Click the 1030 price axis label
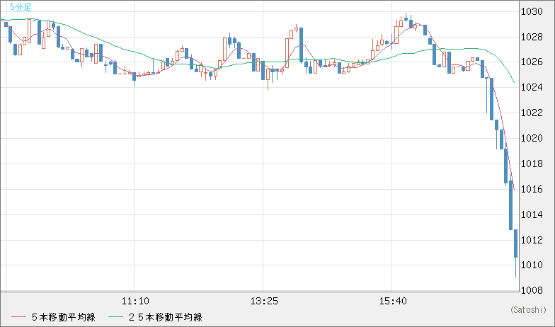 [x=532, y=11]
